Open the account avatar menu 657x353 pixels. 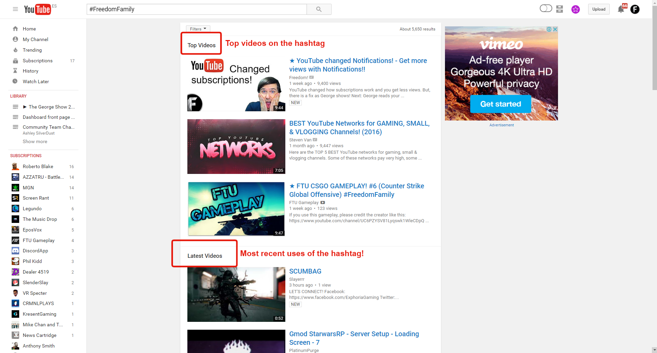635,9
